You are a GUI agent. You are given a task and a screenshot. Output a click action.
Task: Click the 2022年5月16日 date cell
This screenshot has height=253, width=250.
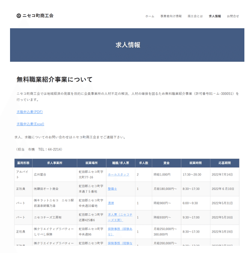[225, 217]
